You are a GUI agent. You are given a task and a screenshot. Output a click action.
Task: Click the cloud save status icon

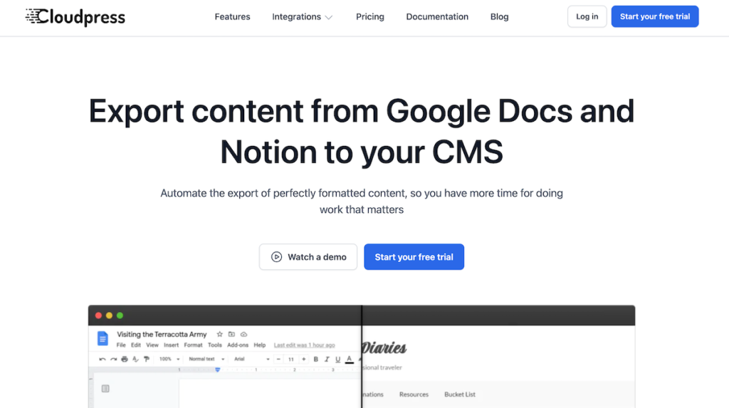pyautogui.click(x=243, y=334)
